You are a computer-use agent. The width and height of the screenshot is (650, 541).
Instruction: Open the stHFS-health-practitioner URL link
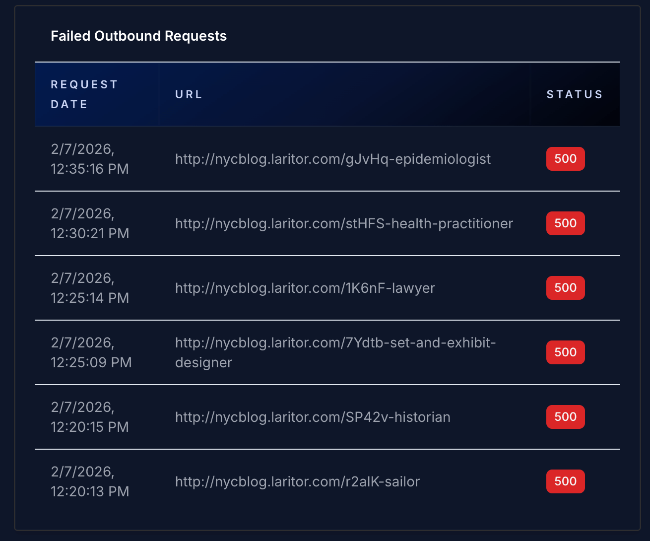tap(343, 223)
